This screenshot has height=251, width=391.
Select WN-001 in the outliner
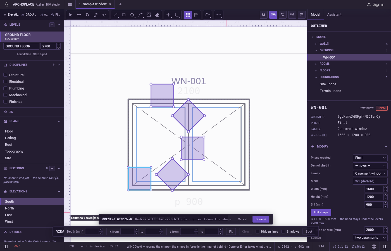349,57
